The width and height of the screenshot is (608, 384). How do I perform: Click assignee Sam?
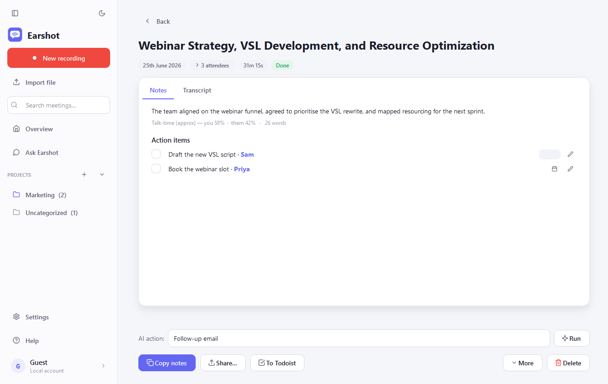pyautogui.click(x=247, y=154)
